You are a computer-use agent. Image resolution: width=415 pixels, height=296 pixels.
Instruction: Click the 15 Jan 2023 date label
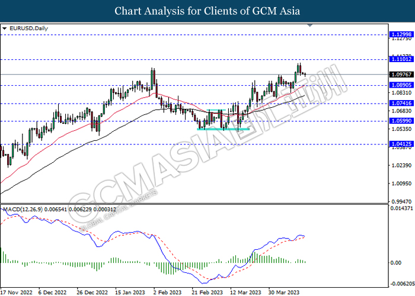pos(130,292)
